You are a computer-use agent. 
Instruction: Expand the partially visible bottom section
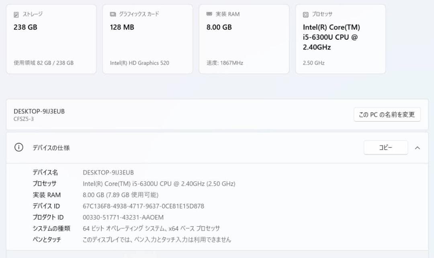(217, 256)
